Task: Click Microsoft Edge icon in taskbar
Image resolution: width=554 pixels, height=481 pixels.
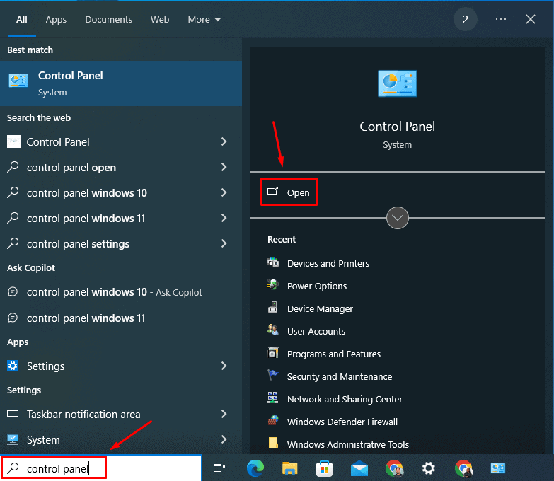Action: 255,468
